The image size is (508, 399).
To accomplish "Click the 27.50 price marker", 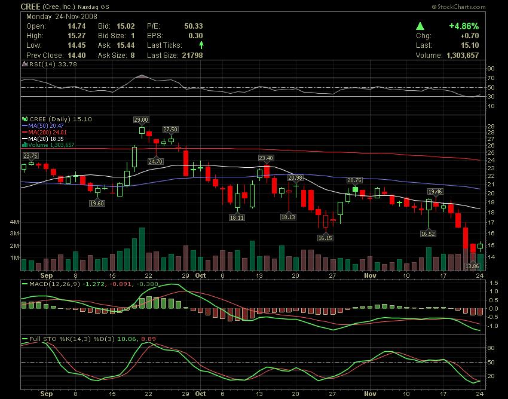I will pyautogui.click(x=170, y=130).
